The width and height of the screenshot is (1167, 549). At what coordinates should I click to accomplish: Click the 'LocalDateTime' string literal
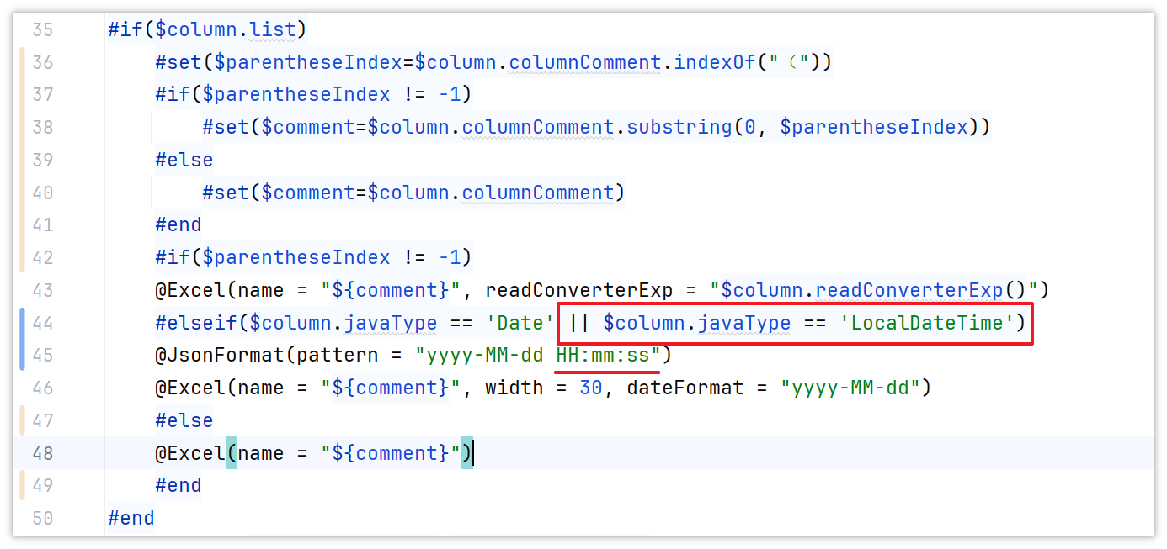click(927, 323)
